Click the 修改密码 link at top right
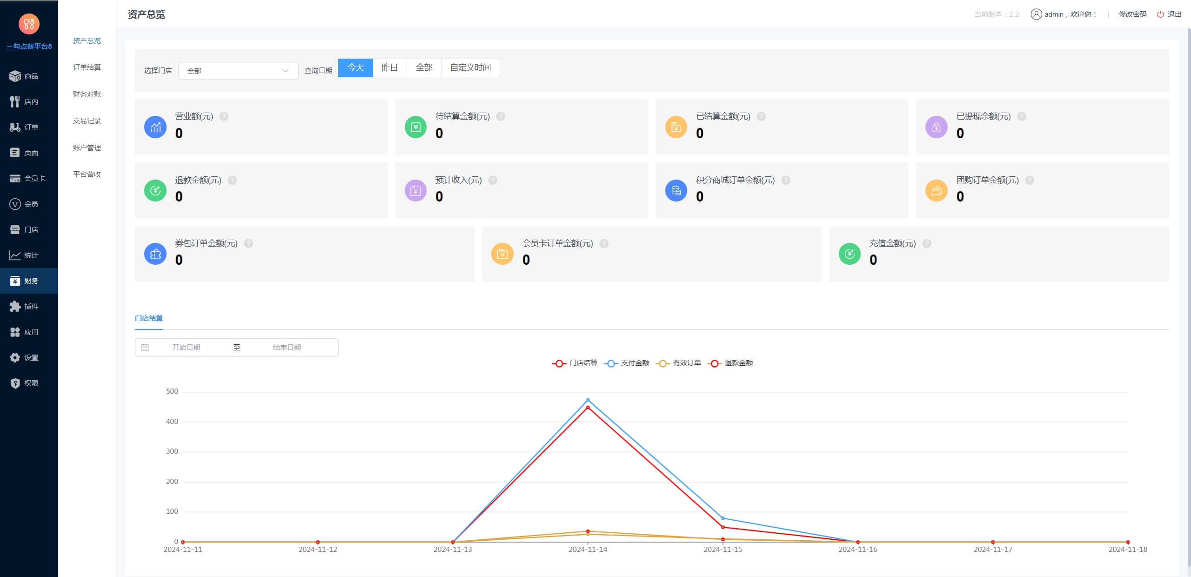Viewport: 1191px width, 577px height. [1132, 14]
